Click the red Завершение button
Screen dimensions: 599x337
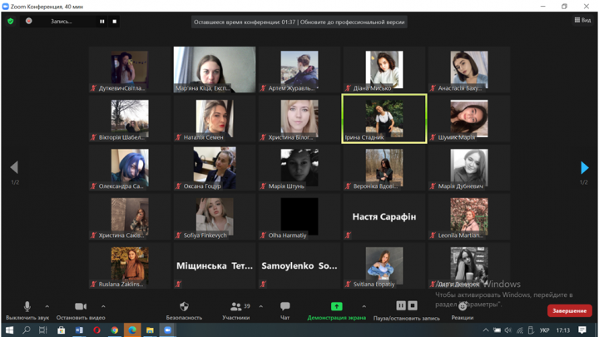click(x=569, y=310)
